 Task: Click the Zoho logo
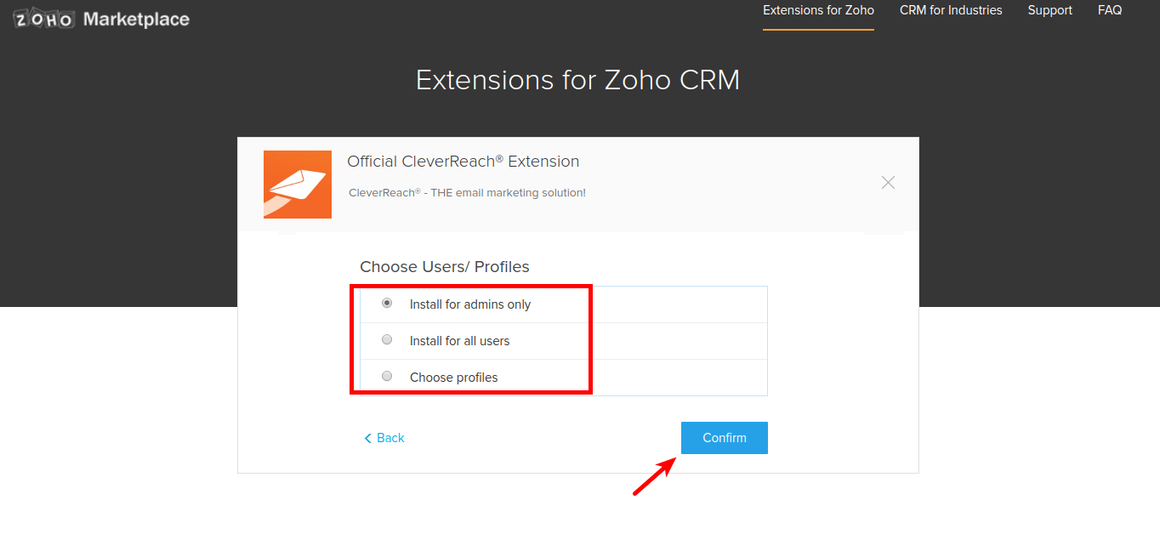pyautogui.click(x=43, y=19)
